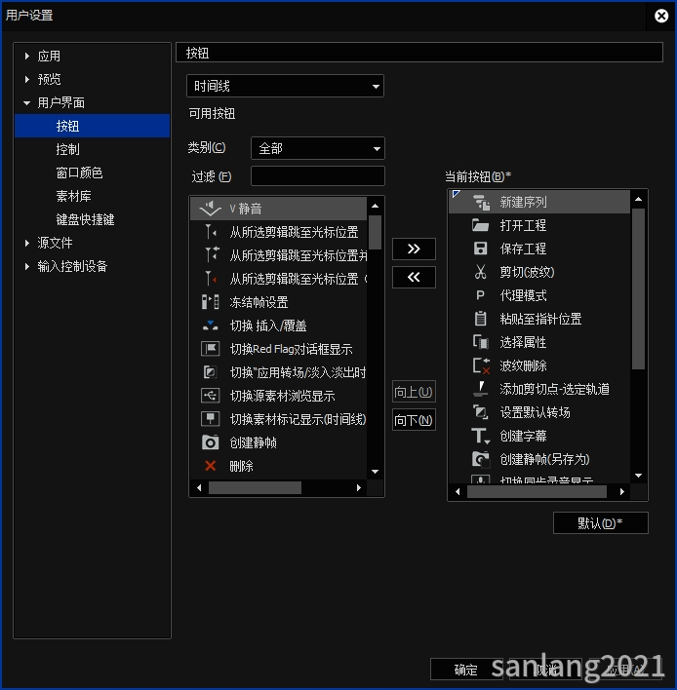Viewport: 677px width, 690px height.
Task: Close the 用户设置 dialog
Action: (x=660, y=16)
